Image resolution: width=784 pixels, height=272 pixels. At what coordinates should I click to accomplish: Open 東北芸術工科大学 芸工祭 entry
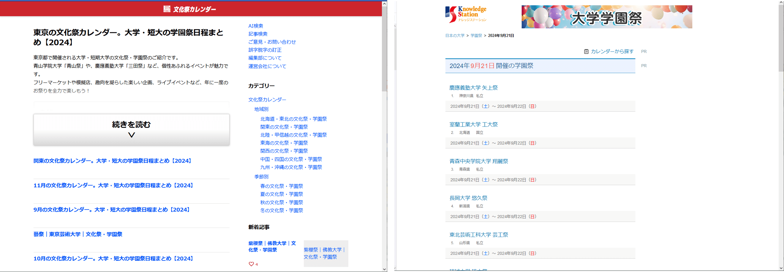point(479,235)
